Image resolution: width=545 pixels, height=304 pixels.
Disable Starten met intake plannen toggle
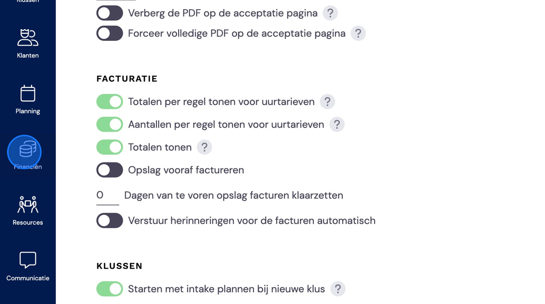pyautogui.click(x=109, y=289)
